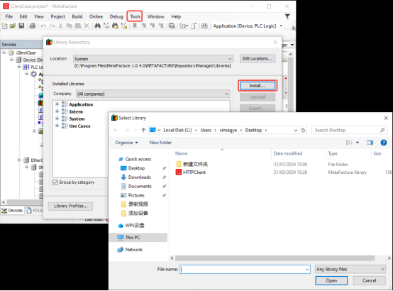Viewport: 393px width, 291px height.
Task: Save project with the floppy disk icon
Action: (x=21, y=26)
